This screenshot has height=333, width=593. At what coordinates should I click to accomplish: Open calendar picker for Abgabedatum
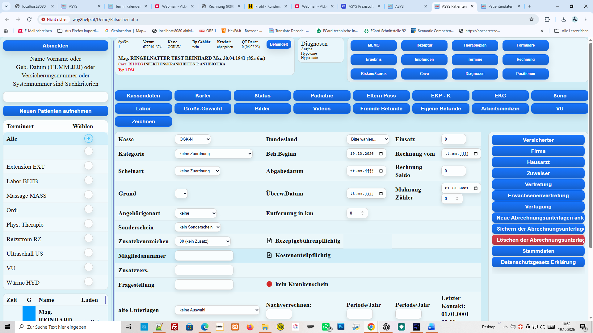[x=381, y=171]
